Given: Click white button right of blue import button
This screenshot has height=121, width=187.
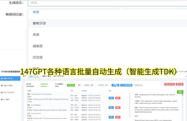Looking at the screenshot, I should point(138,85).
